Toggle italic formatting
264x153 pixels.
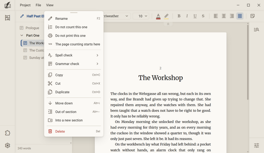point(187,16)
